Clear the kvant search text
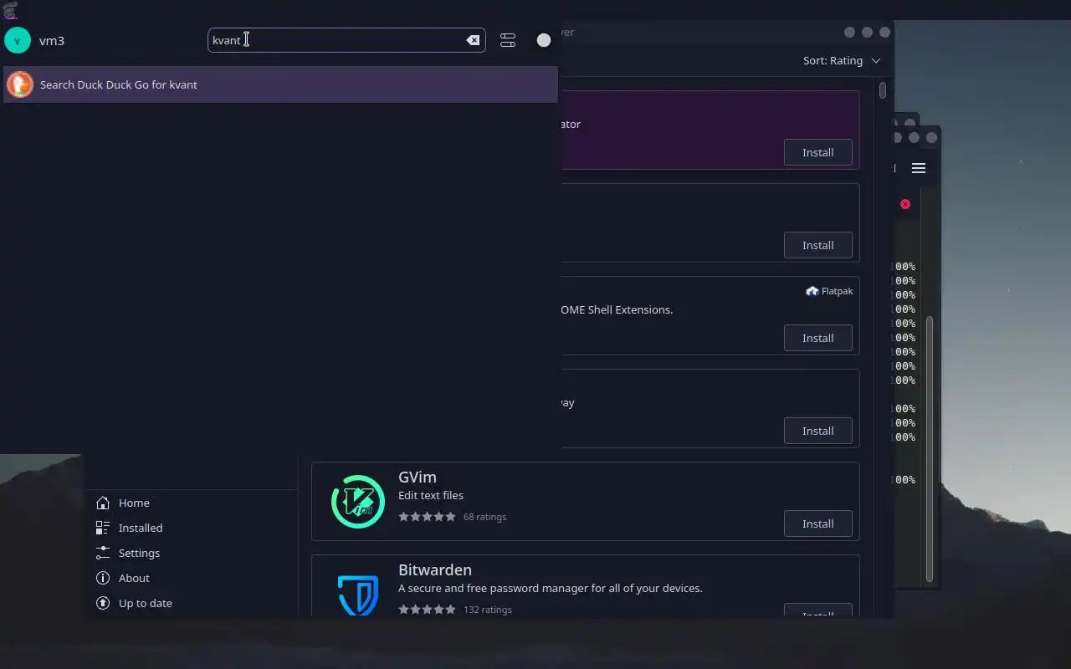 coord(473,40)
